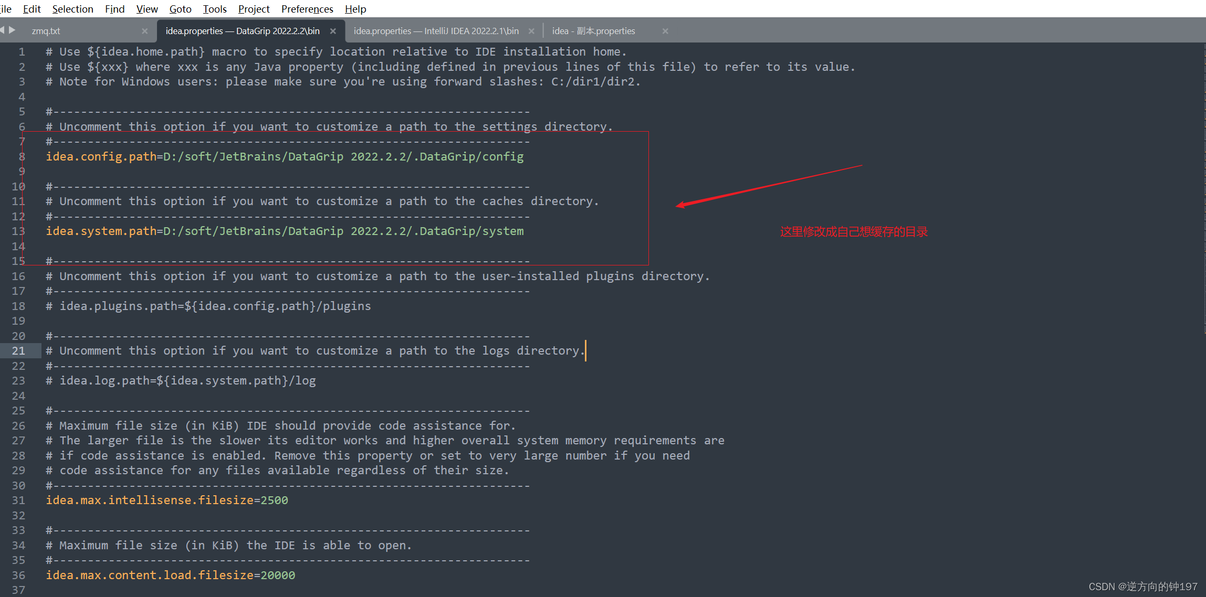The width and height of the screenshot is (1206, 597).
Task: Switch to idea - 副本.properties tab
Action: coord(593,31)
